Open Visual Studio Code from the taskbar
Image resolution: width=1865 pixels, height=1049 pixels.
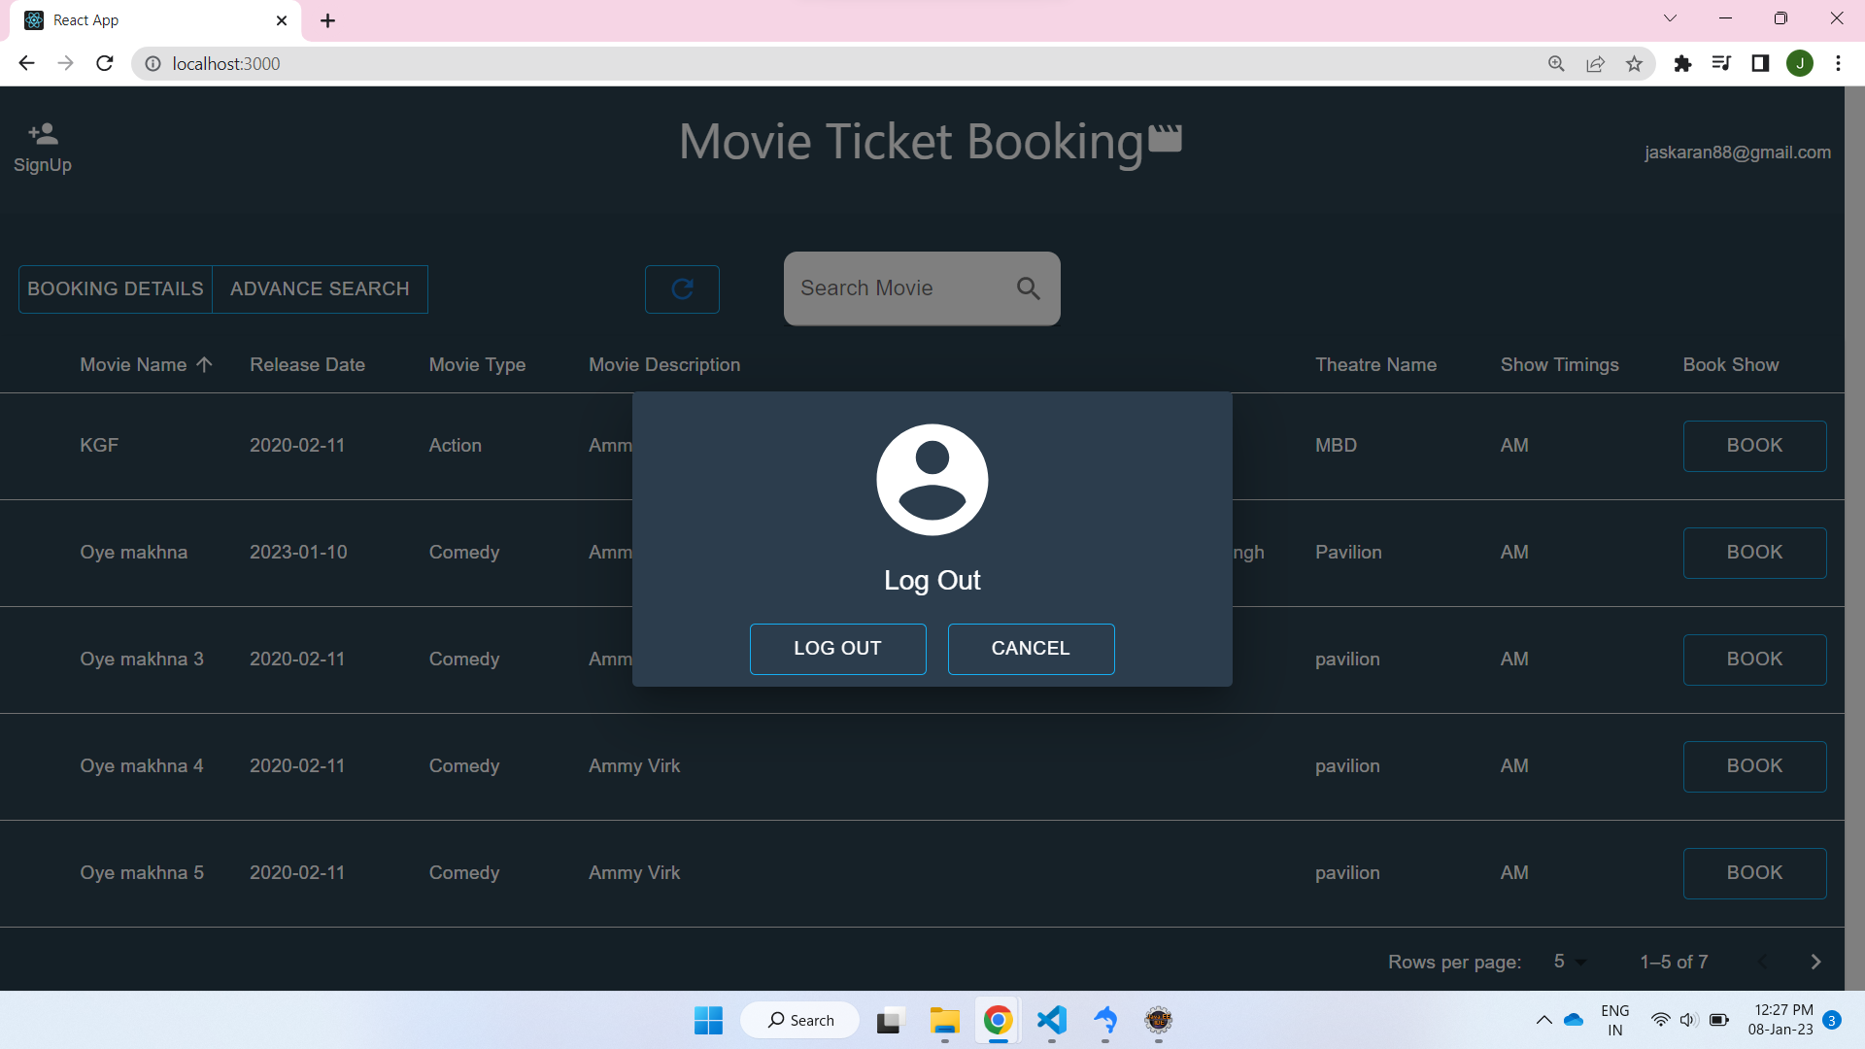[1052, 1021]
